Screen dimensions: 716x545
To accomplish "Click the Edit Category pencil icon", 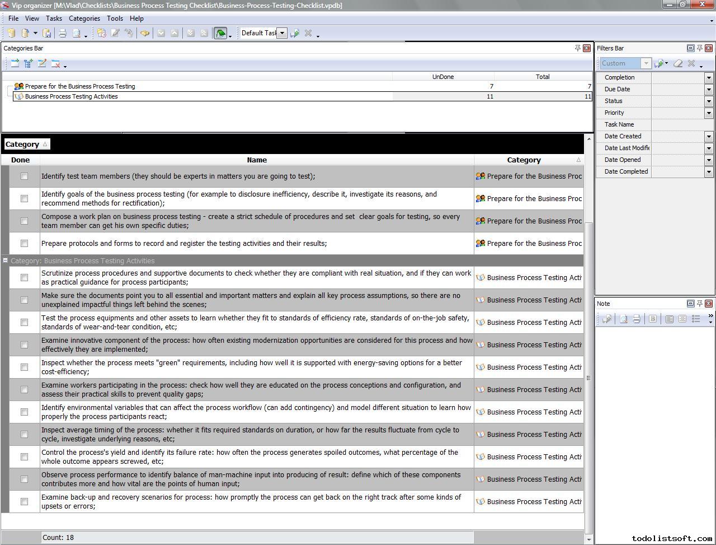I will pos(42,64).
